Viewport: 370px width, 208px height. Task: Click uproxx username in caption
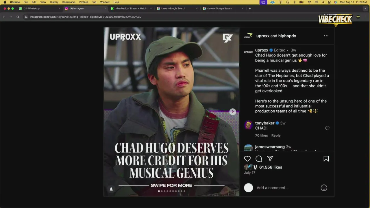(262, 50)
